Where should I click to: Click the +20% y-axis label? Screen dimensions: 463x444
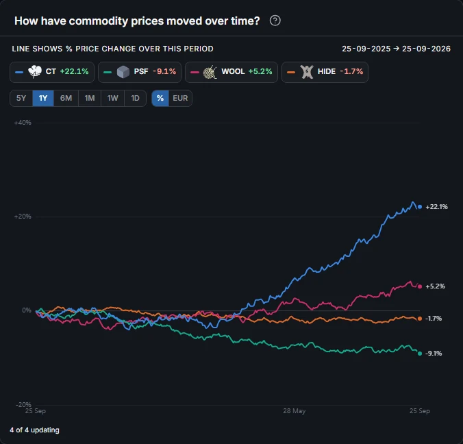(x=23, y=217)
